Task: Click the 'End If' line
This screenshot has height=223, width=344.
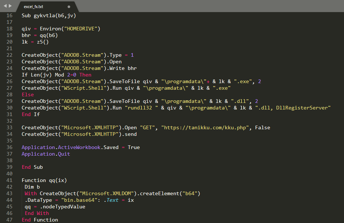Action: 31,114
